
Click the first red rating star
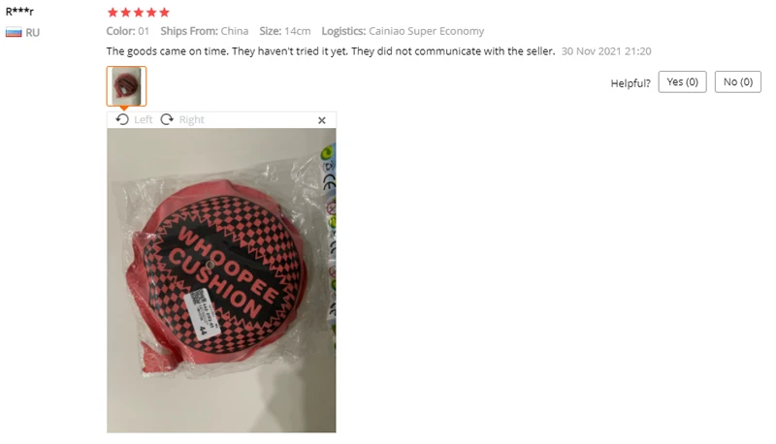point(113,13)
